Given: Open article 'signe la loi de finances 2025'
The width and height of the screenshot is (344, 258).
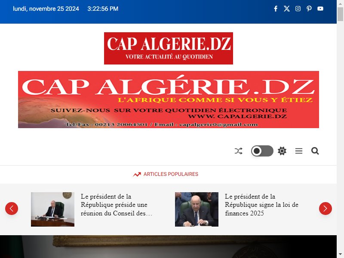Looking at the screenshot, I should 261,205.
